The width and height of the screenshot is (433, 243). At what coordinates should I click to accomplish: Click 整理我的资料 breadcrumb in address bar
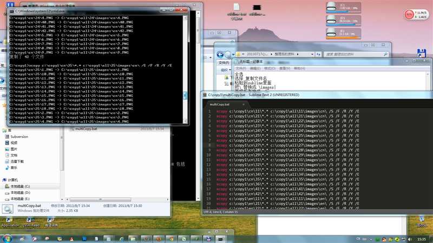click(285, 54)
